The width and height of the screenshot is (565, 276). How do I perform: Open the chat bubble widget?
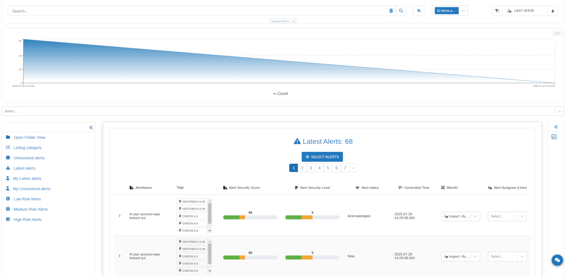pyautogui.click(x=557, y=260)
